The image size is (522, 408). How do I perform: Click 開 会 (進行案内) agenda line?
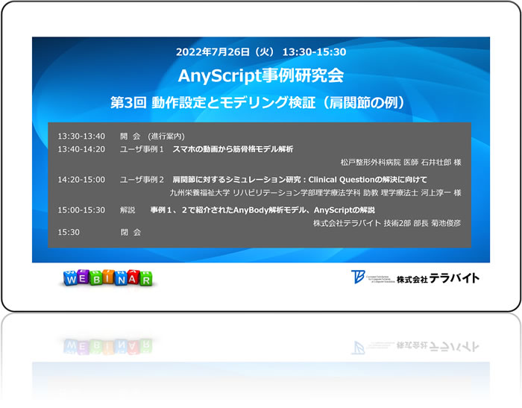152,136
